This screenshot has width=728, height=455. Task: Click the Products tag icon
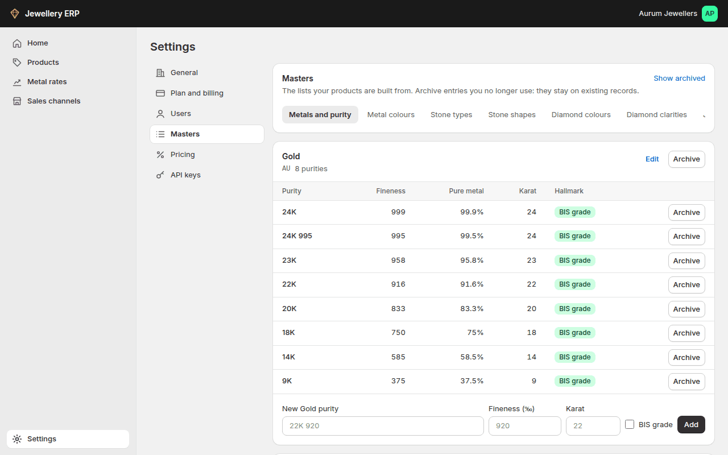click(x=17, y=63)
